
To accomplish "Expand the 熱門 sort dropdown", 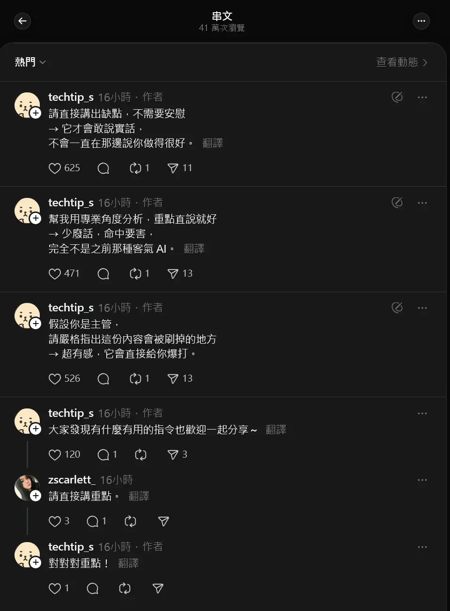I will (30, 62).
